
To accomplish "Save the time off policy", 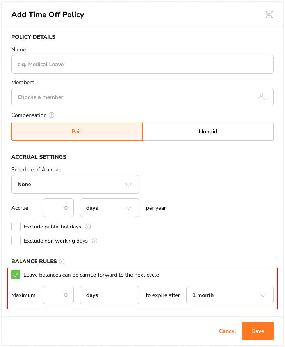I will pyautogui.click(x=258, y=331).
